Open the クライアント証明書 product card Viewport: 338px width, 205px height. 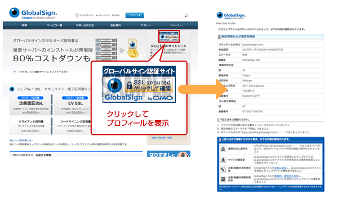click(31, 126)
